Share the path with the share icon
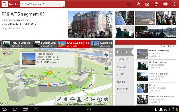 [86, 100]
